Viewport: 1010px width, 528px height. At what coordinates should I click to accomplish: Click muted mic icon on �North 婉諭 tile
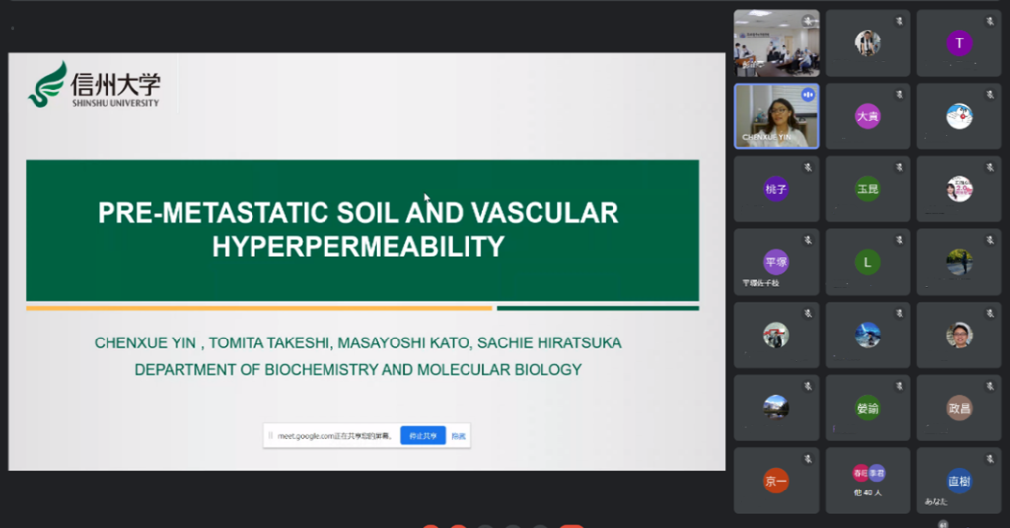tap(899, 385)
